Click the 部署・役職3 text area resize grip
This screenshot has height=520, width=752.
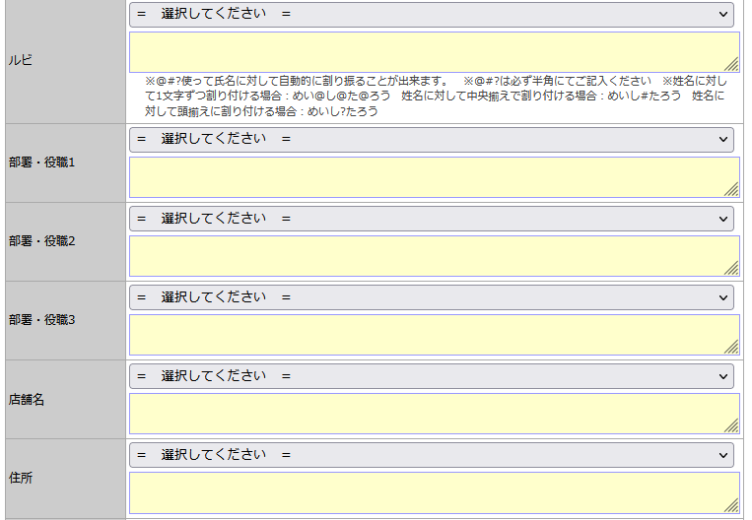coord(732,348)
